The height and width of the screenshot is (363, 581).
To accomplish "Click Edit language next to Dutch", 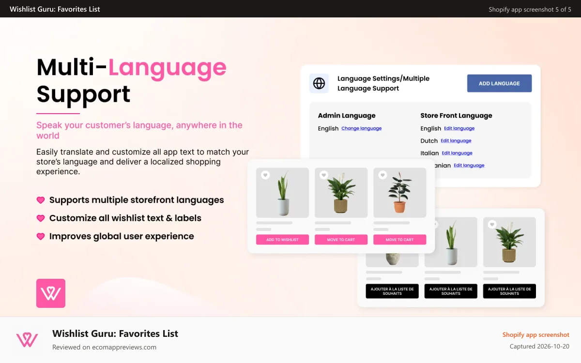I will (x=456, y=141).
